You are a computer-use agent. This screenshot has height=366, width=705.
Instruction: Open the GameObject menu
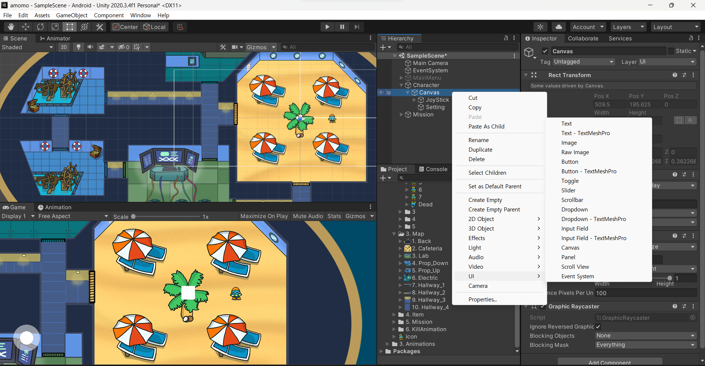click(x=72, y=15)
